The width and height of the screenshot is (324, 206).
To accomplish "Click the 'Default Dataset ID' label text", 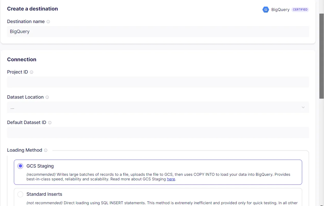I will pyautogui.click(x=26, y=122).
